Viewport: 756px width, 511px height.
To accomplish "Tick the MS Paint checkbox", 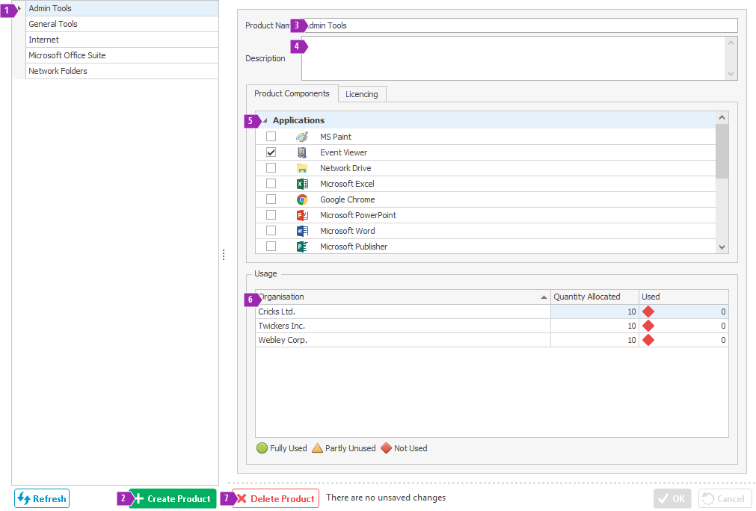I will coord(271,137).
